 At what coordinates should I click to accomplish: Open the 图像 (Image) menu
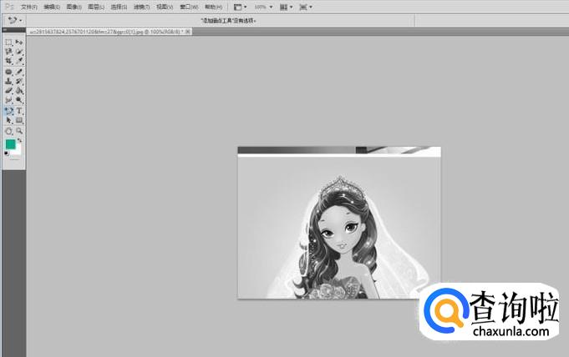[x=74, y=7]
